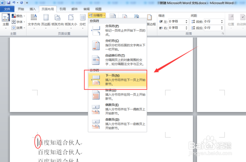
Task: Click second line 百度知道合伙人 in document
Action: [x=59, y=152]
